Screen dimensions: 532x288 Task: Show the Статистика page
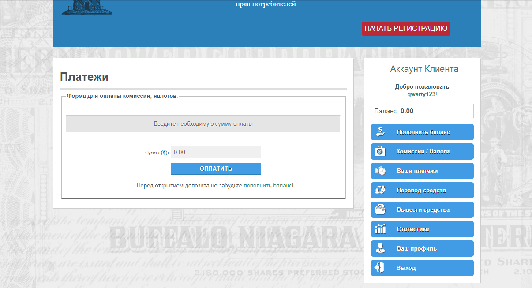click(x=412, y=229)
